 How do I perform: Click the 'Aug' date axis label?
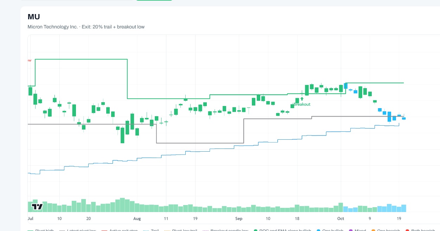click(137, 218)
